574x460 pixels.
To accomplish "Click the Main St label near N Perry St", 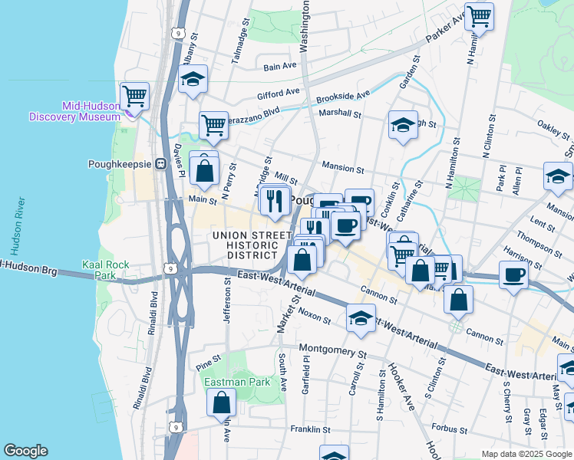I will 203,199.
